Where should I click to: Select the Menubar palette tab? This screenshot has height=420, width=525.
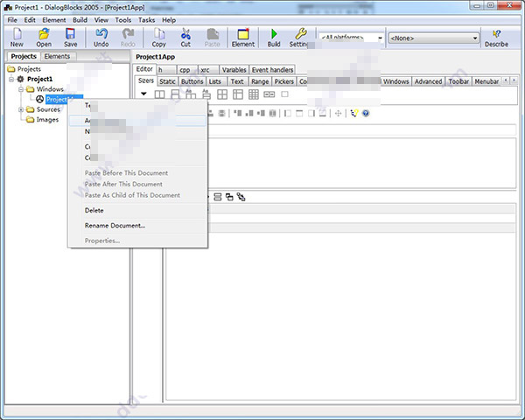(486, 81)
